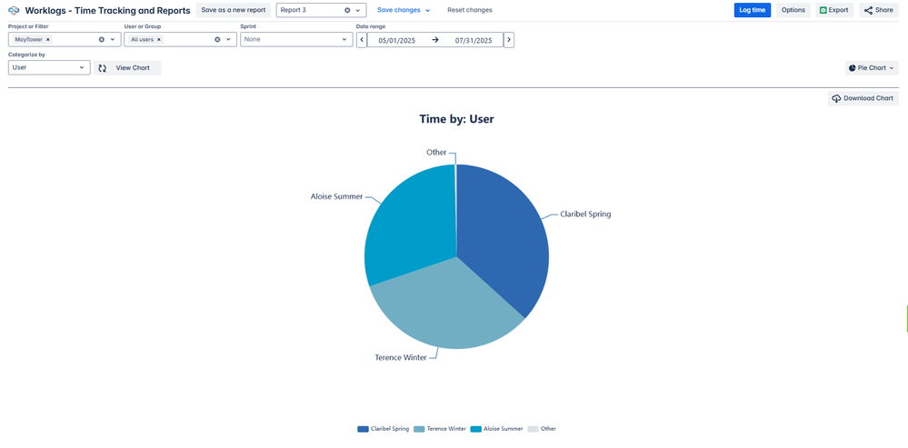The height and width of the screenshot is (448, 908).
Task: Click Save as a new report
Action: [x=234, y=10]
